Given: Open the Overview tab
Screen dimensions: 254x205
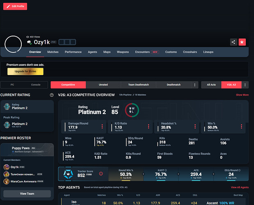Looking at the screenshot, I should coord(35,52).
